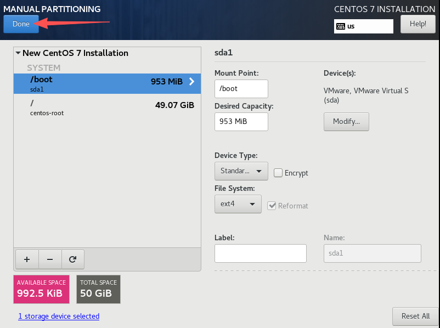
Task: Add a new mount point with plus icon
Action: tap(27, 259)
